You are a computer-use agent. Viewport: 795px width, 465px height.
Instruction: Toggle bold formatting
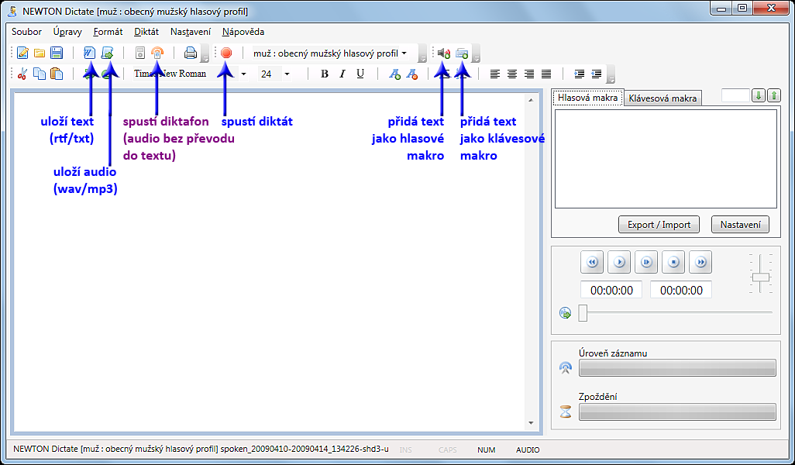tap(325, 74)
